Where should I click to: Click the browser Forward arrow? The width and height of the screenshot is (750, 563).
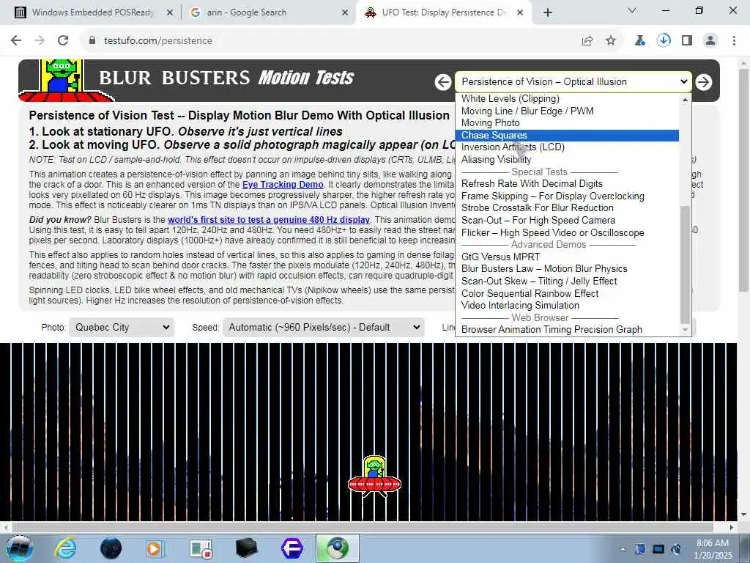(x=40, y=41)
